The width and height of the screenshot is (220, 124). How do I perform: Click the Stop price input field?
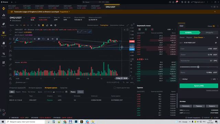pyautogui.click(x=199, y=49)
